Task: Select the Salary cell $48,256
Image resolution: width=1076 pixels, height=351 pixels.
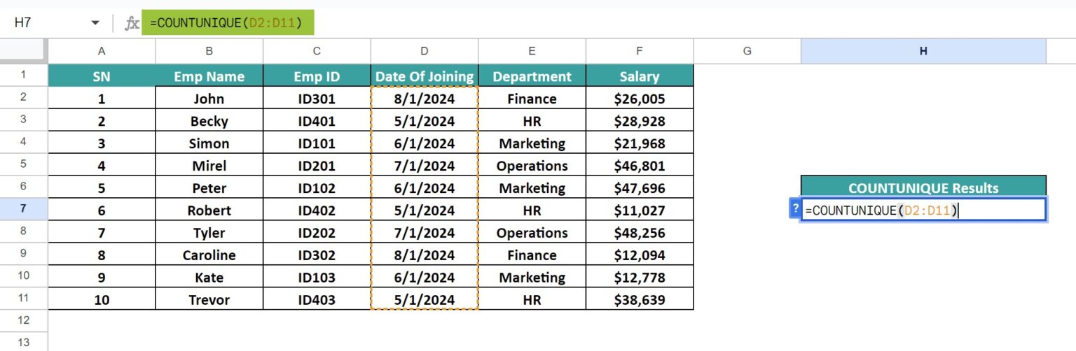Action: click(640, 232)
